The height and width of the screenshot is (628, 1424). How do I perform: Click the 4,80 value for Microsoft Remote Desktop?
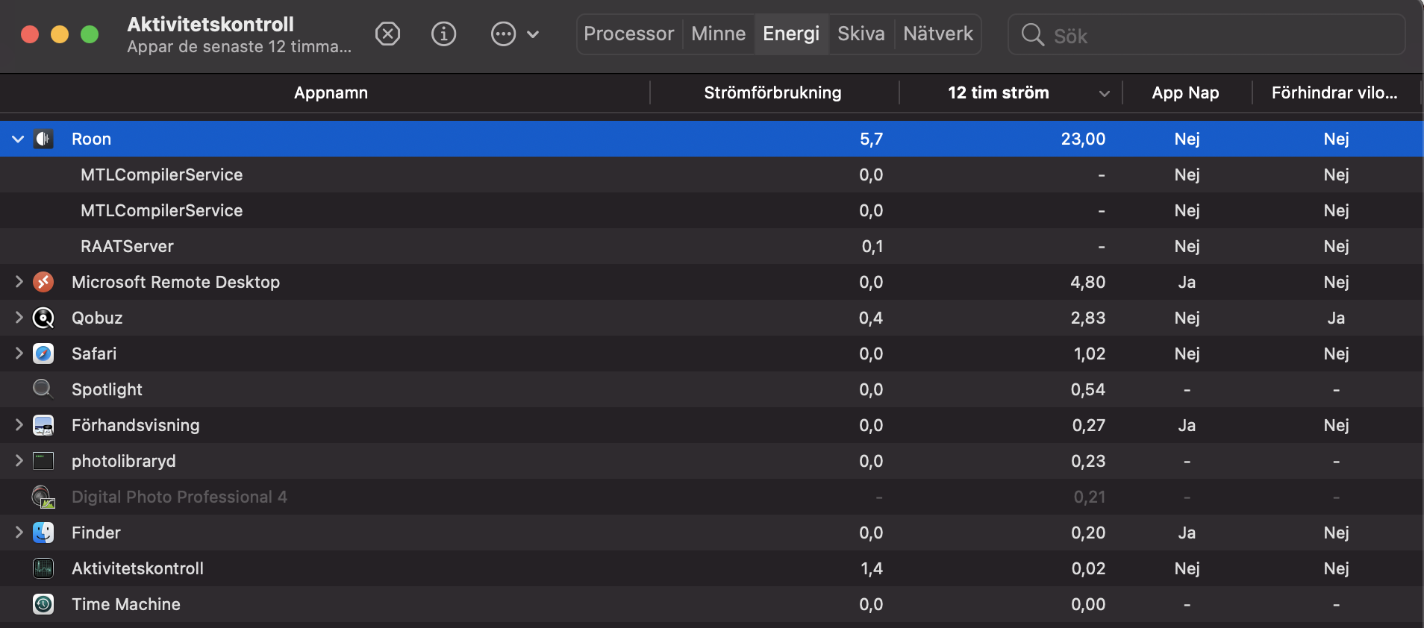[x=1087, y=282]
